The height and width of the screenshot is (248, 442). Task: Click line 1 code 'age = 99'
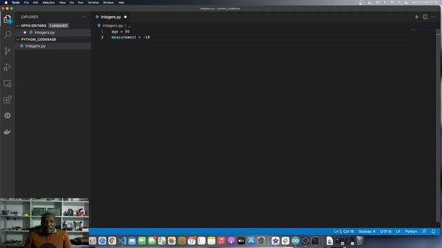120,32
